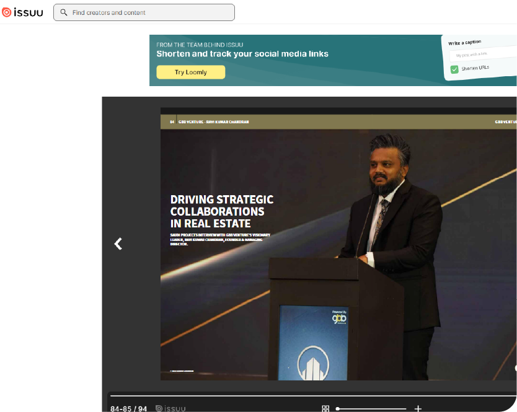Click the Driving Strategic Collaborations headline
The width and height of the screenshot is (517, 412).
[221, 211]
